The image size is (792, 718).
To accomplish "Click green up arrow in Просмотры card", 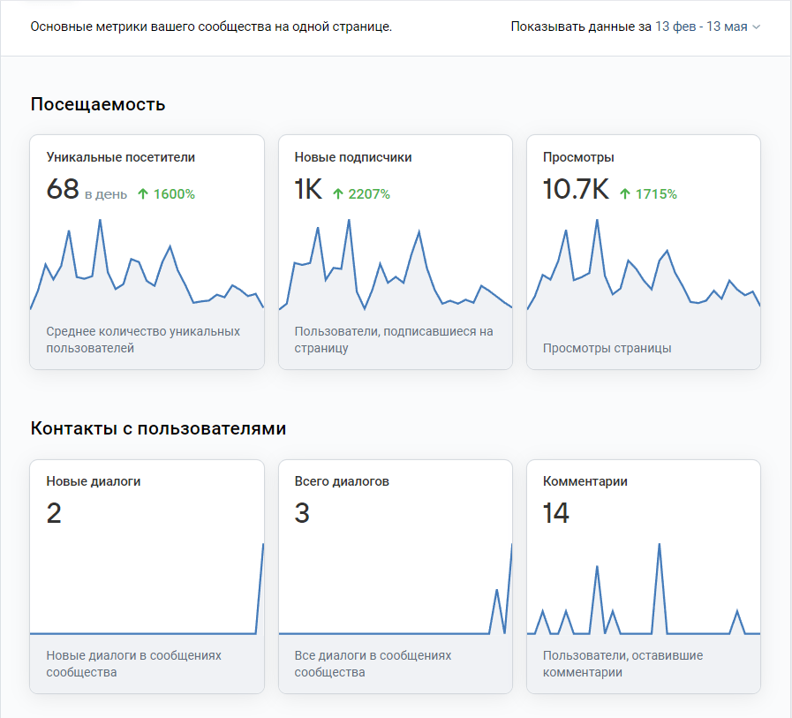I will (625, 194).
